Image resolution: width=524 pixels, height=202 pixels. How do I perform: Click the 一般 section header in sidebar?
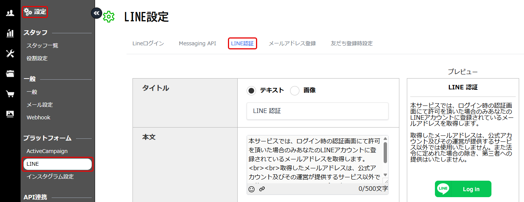coord(30,79)
